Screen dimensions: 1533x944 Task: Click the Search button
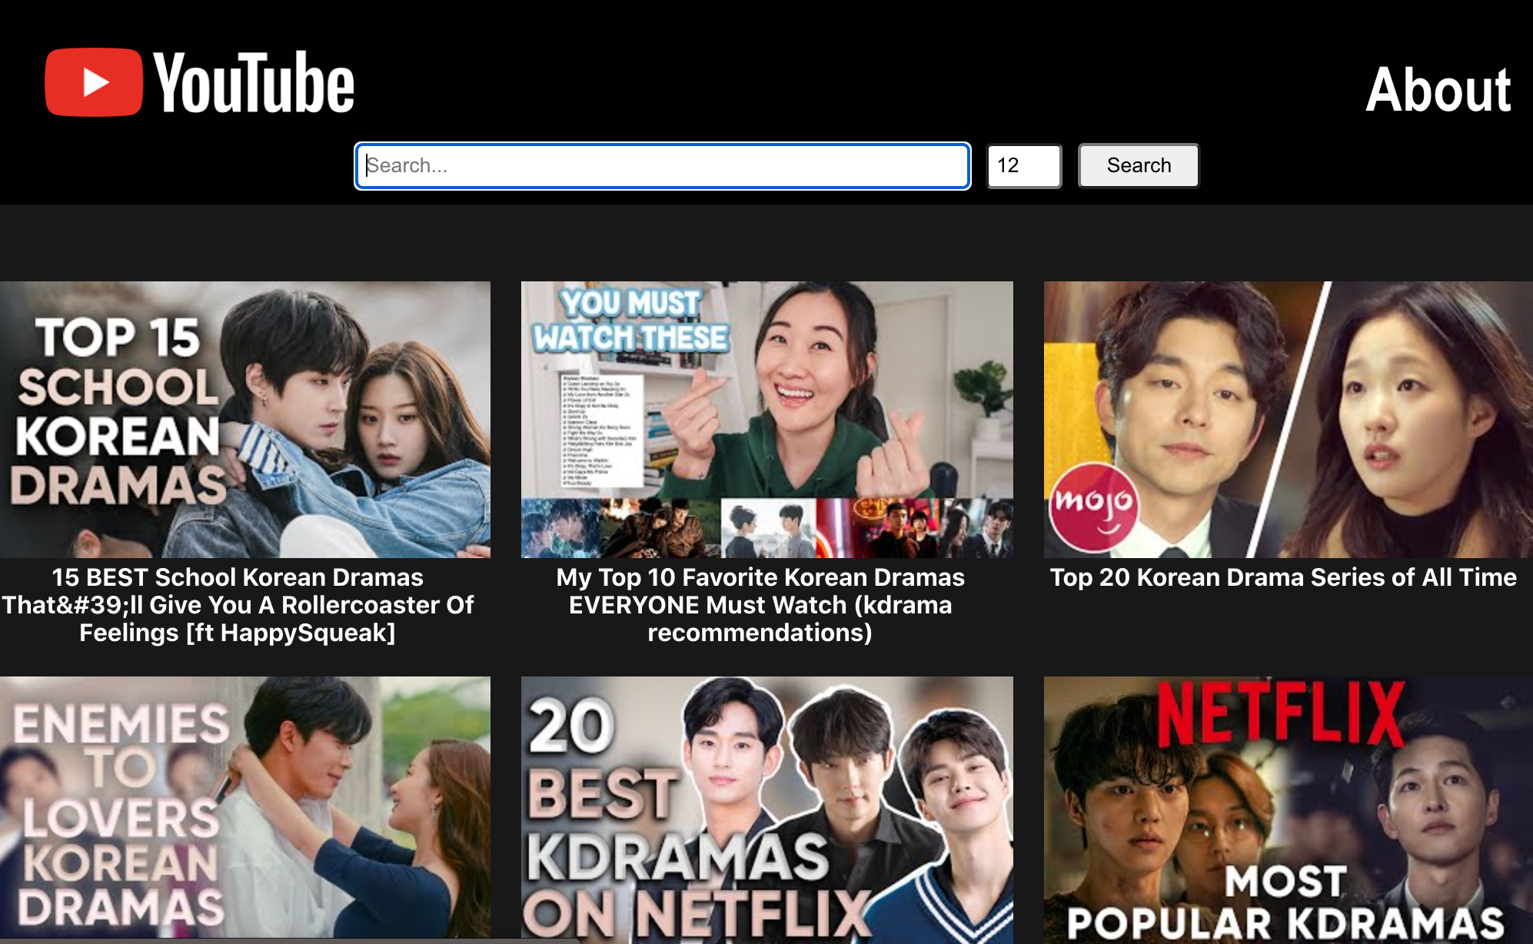pos(1139,165)
